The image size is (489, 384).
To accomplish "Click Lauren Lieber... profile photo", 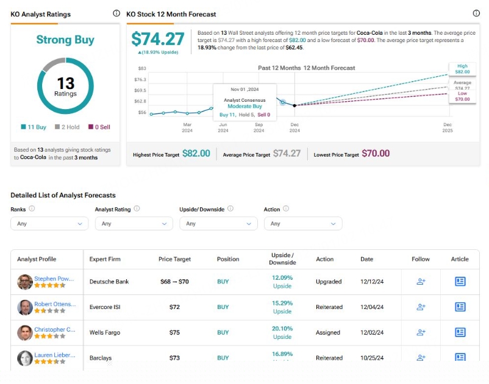I will (x=25, y=358).
